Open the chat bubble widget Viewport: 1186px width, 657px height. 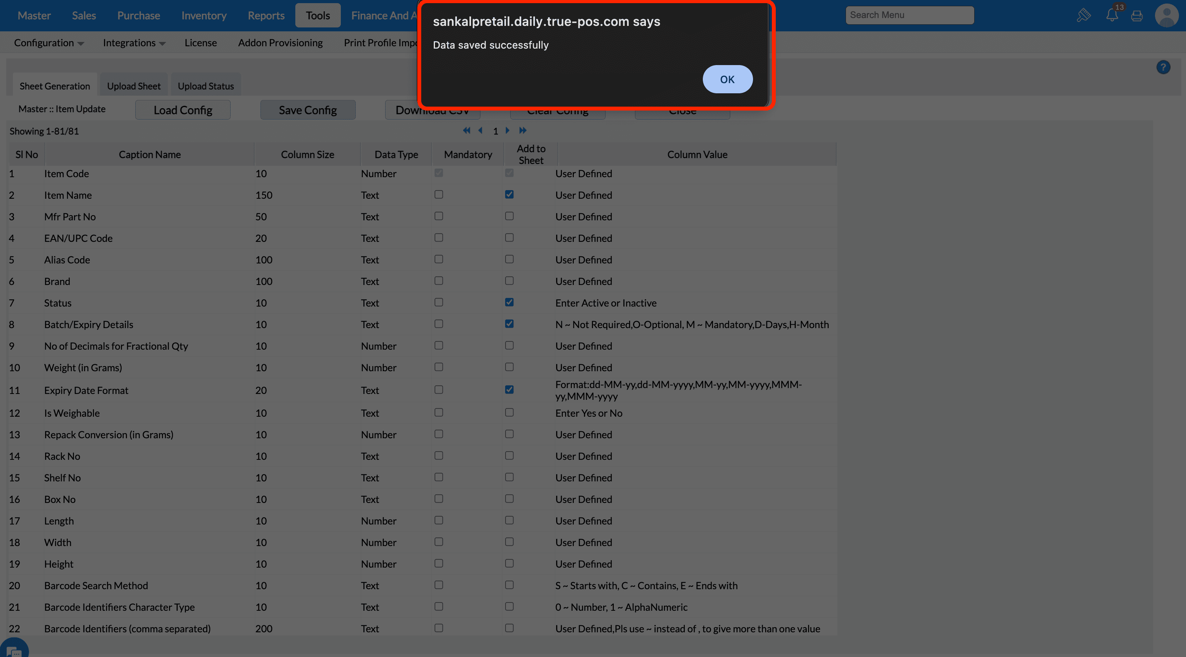tap(14, 650)
